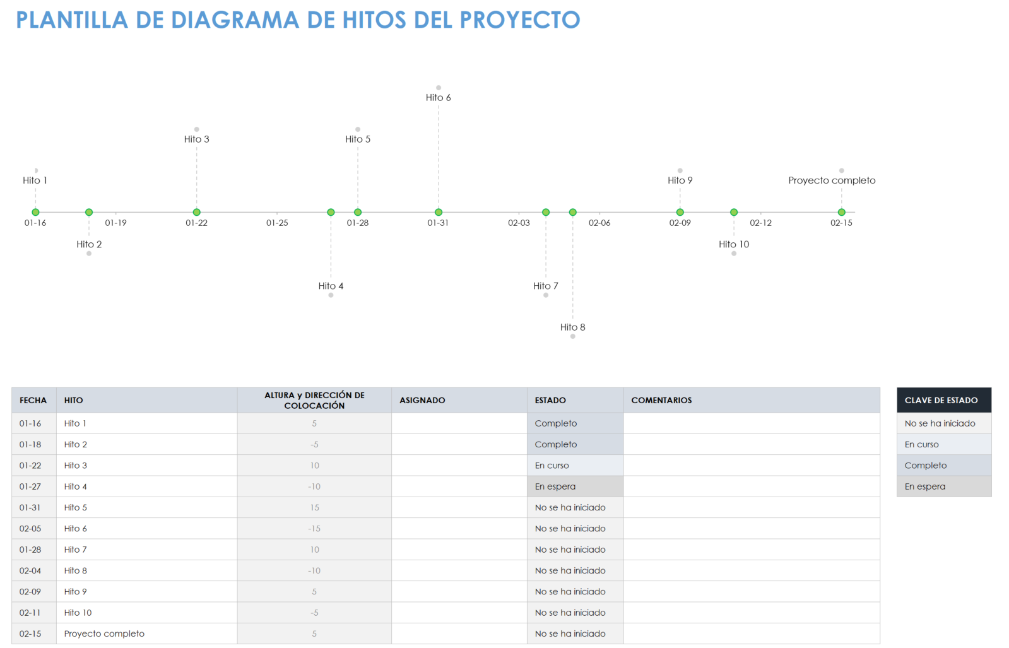
Task: Click the green marker above Hito 4
Action: [331, 212]
